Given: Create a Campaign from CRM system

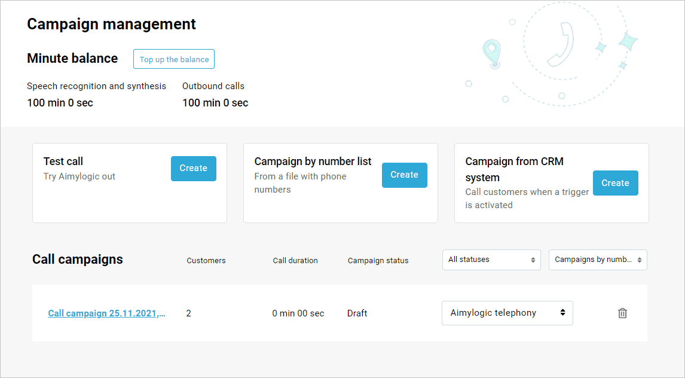Looking at the screenshot, I should 615,182.
